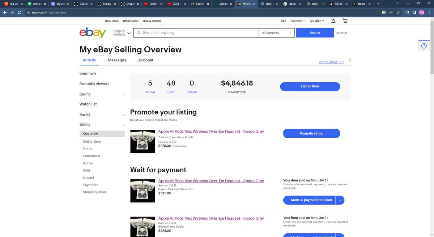434x237 pixels.
Task: View the 5 Active listings count
Action: (150, 87)
